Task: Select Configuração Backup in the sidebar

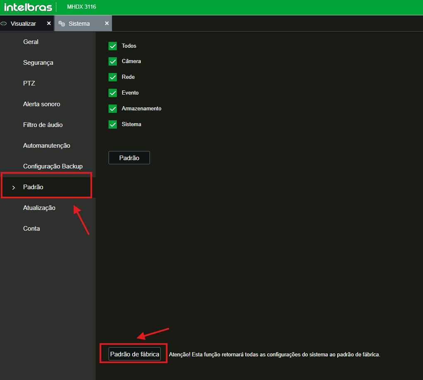Action: point(53,166)
